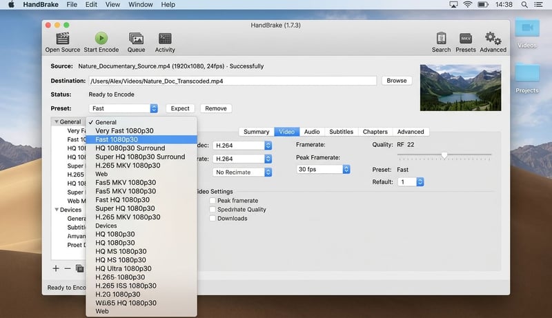Click the Expect button
The width and height of the screenshot is (552, 318).
click(180, 108)
